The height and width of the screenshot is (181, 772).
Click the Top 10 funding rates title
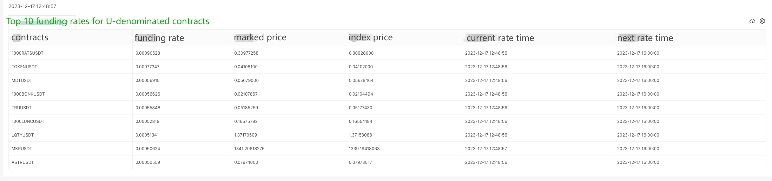pos(107,21)
